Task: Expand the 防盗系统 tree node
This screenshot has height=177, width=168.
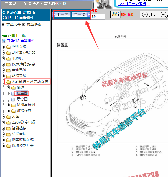Action: tap(4, 76)
